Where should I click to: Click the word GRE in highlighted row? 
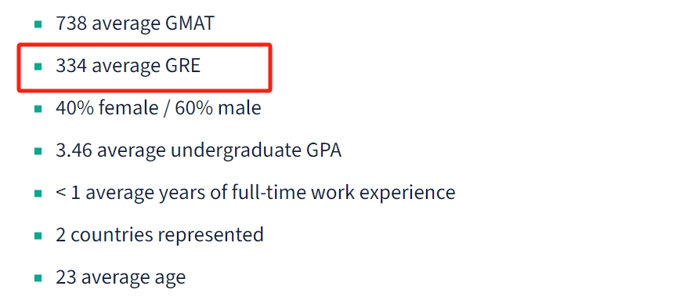click(x=183, y=66)
